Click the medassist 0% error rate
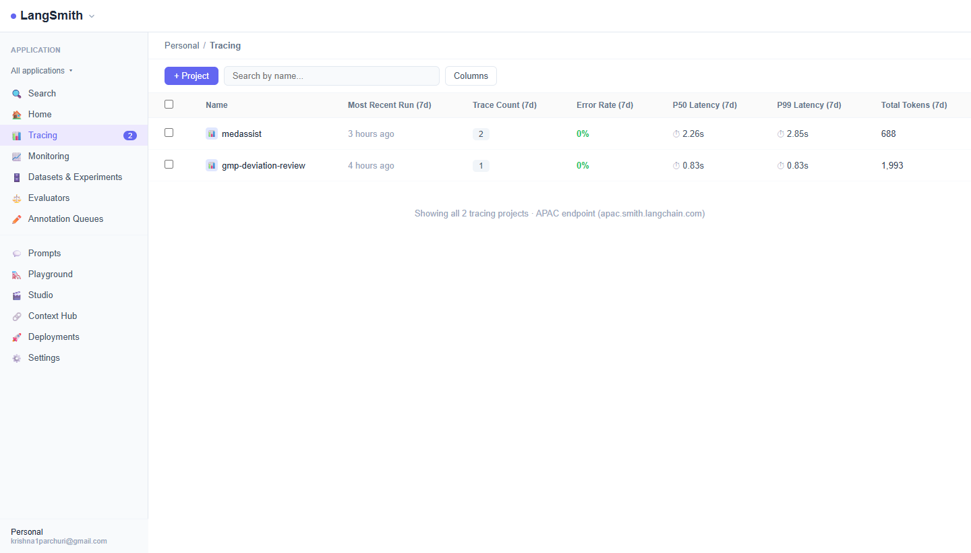The image size is (971, 553). pyautogui.click(x=583, y=134)
